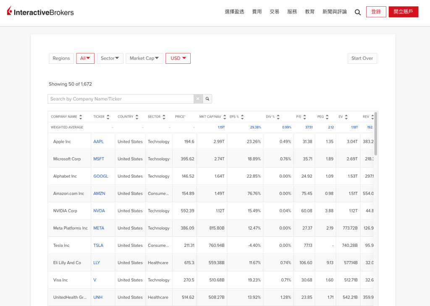The image size is (430, 306).
Task: Click the search magnifier icon in header
Action: [358, 12]
